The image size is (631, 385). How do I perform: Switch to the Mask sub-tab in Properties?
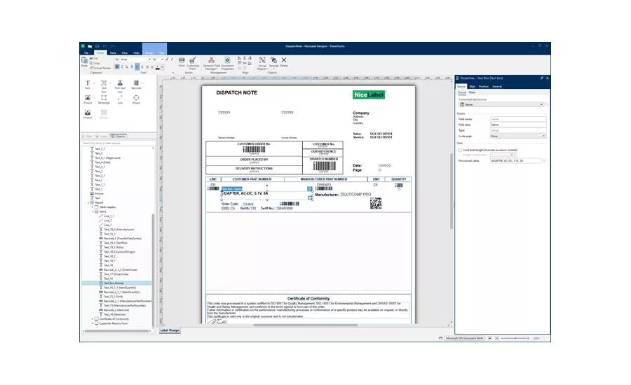[x=472, y=92]
